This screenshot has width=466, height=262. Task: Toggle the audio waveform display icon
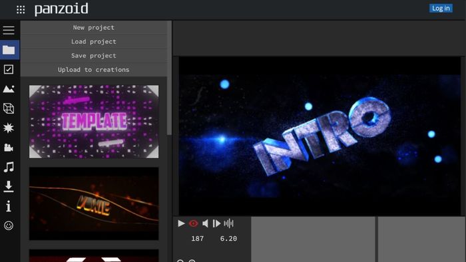[x=228, y=223]
